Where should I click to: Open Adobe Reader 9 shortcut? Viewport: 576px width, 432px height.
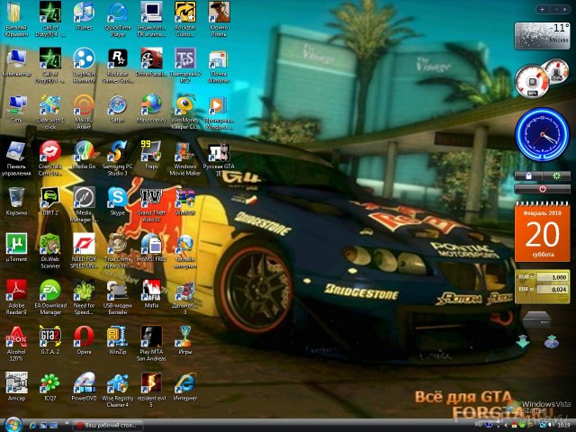(16, 290)
